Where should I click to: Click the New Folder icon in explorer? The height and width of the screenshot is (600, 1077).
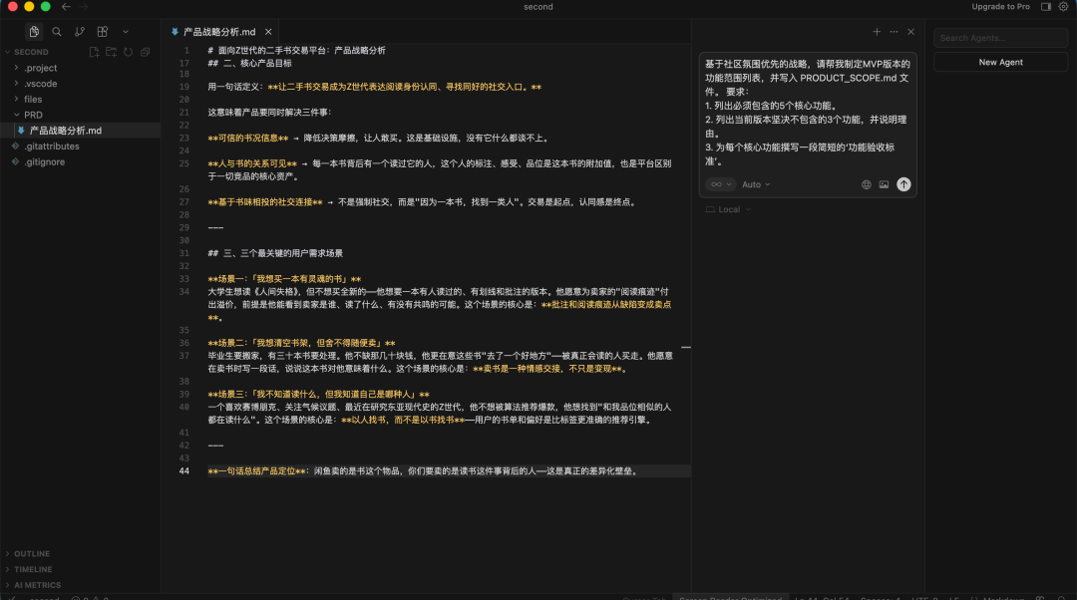coord(111,52)
